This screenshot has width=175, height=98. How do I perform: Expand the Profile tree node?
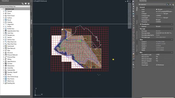pyautogui.click(x=4, y=27)
